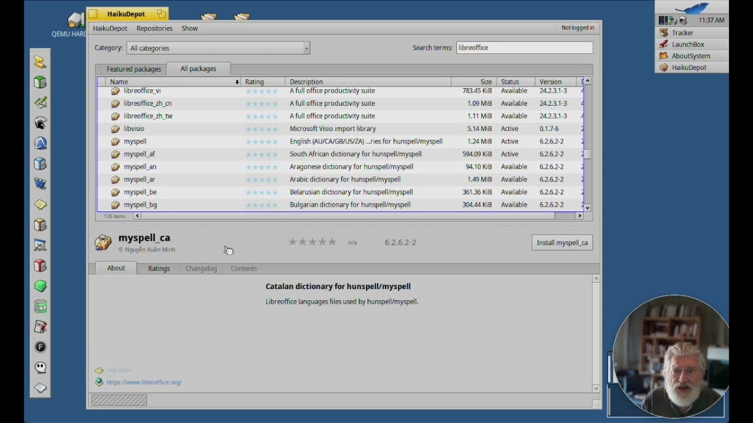Click the black circle F dock icon
Image resolution: width=753 pixels, height=423 pixels.
coord(40,347)
